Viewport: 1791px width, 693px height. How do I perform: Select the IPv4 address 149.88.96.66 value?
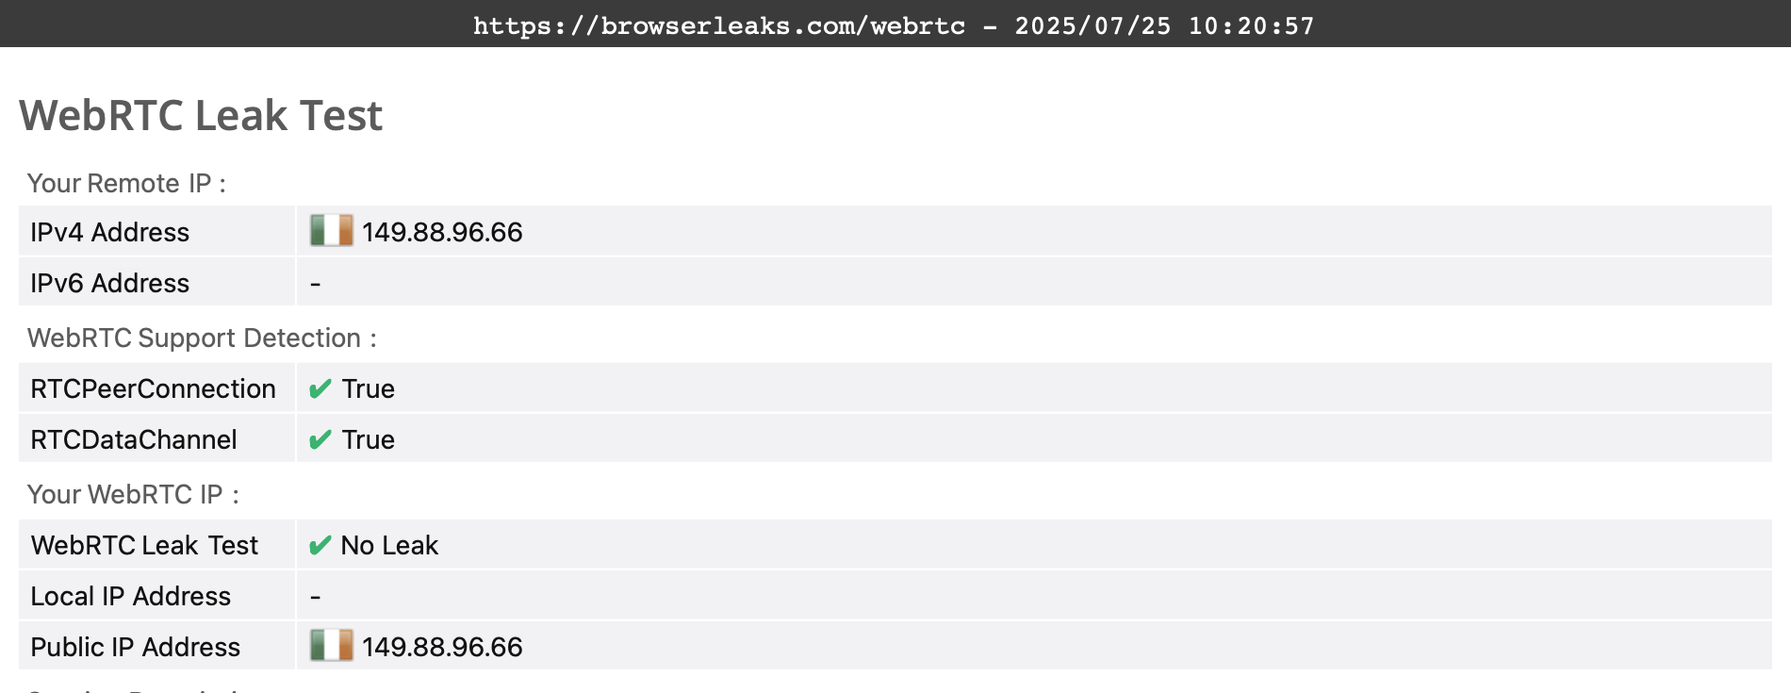(442, 232)
